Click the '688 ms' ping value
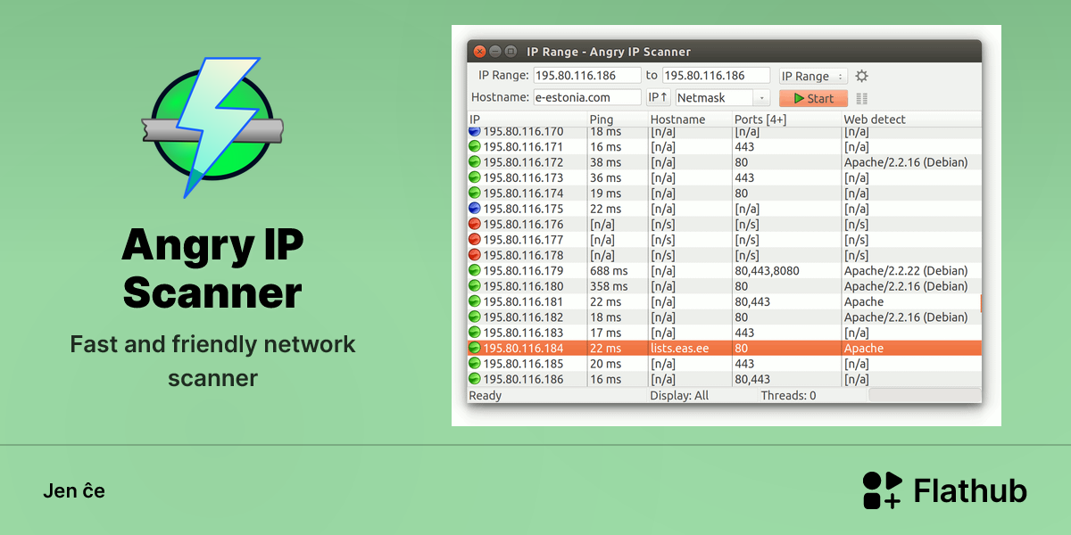The height and width of the screenshot is (535, 1071). [x=609, y=271]
